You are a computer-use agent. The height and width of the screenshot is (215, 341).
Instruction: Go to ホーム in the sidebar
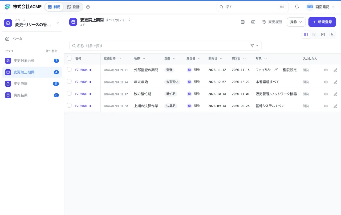(x=32, y=39)
